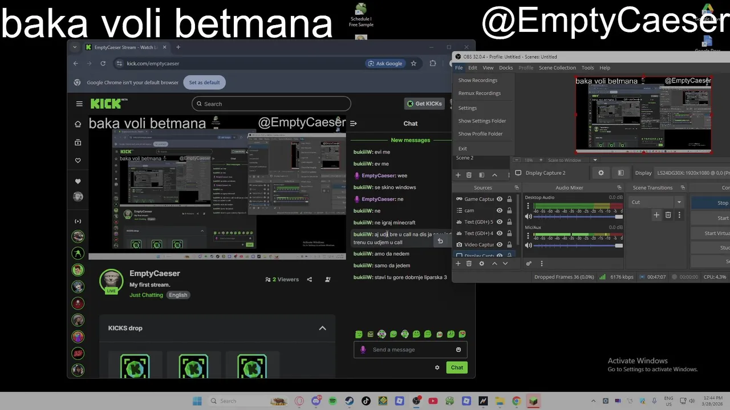The height and width of the screenshot is (410, 730).
Task: Click Ask Google in address bar
Action: (385, 63)
